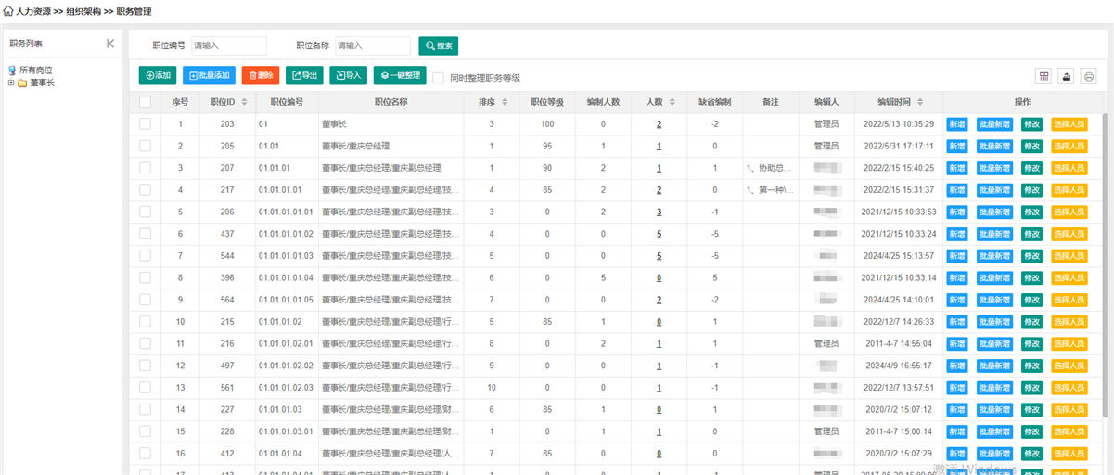
Task: Click 批量新增 for row 01.01
Action: click(x=994, y=146)
